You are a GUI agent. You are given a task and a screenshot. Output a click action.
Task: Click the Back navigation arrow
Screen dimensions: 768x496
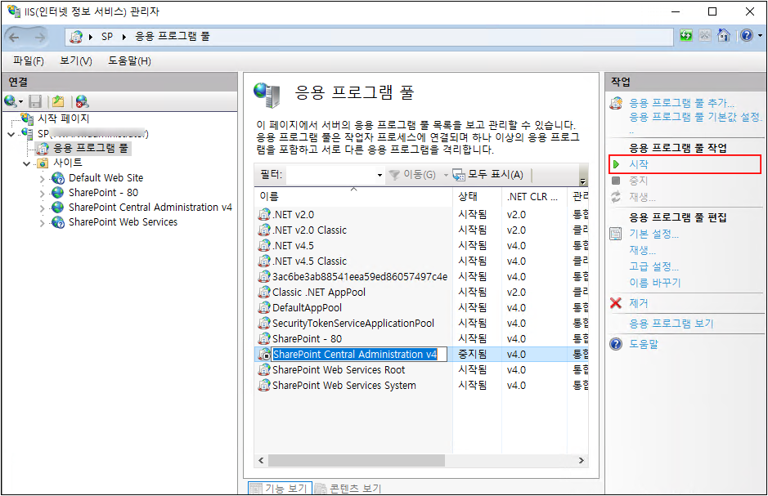point(14,37)
